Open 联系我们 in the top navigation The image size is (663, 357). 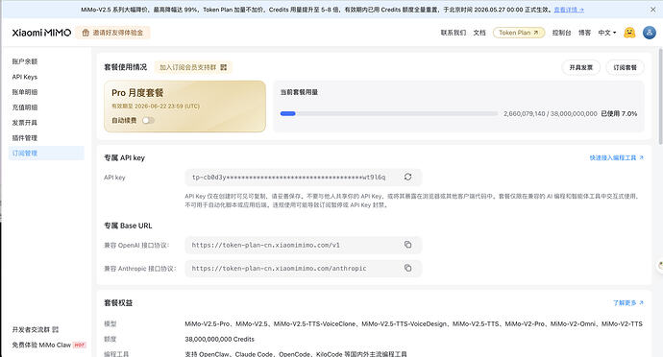(454, 33)
